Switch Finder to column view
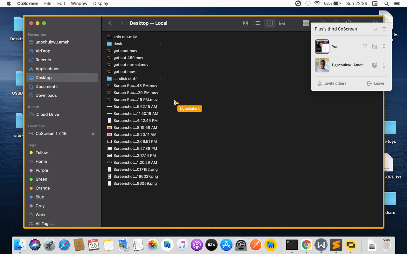 tap(270, 23)
